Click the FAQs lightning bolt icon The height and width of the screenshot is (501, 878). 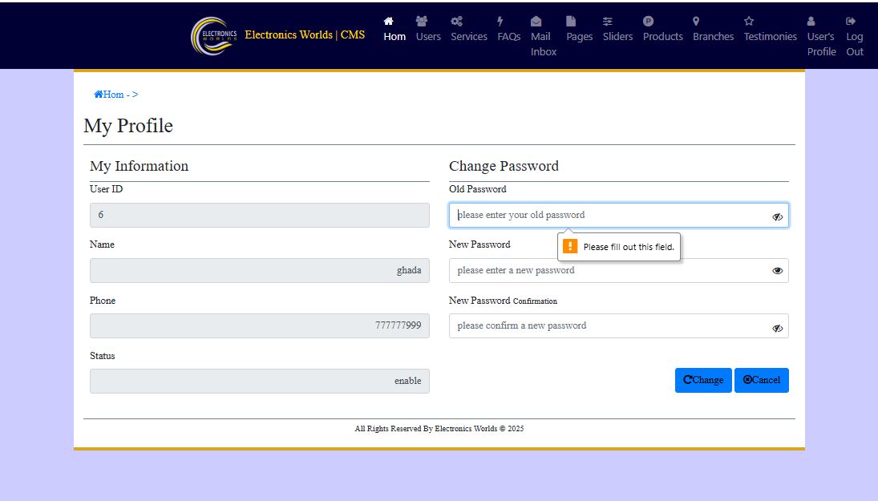[500, 22]
